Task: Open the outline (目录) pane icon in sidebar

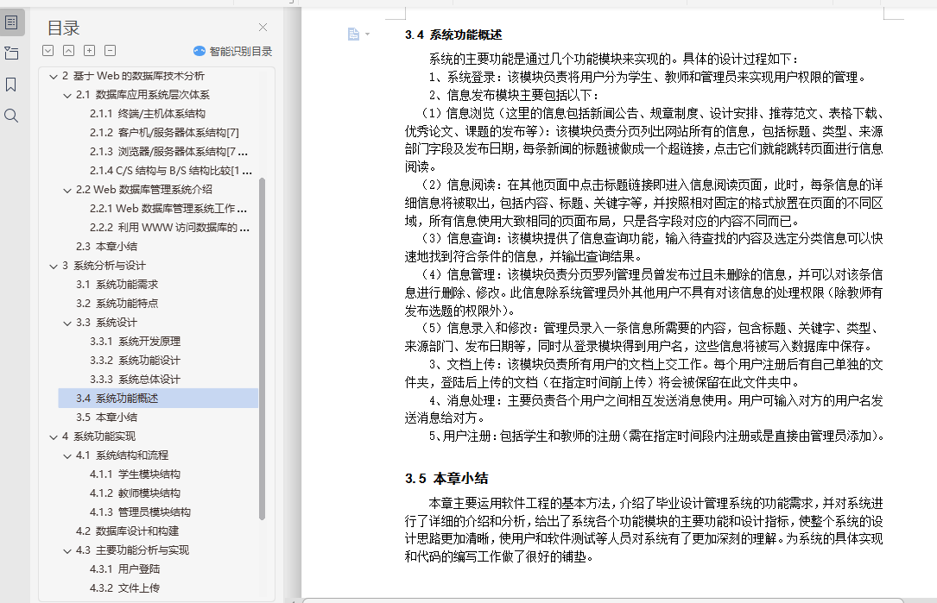Action: point(11,22)
